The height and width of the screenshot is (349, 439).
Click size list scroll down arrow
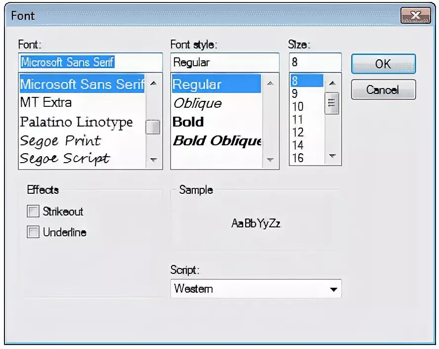tap(332, 156)
